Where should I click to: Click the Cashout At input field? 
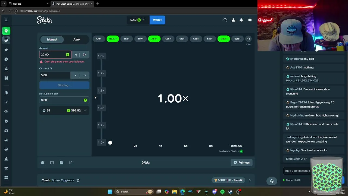coord(55,75)
